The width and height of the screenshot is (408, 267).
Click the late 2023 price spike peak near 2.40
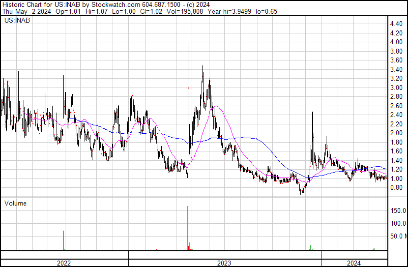[x=313, y=113]
